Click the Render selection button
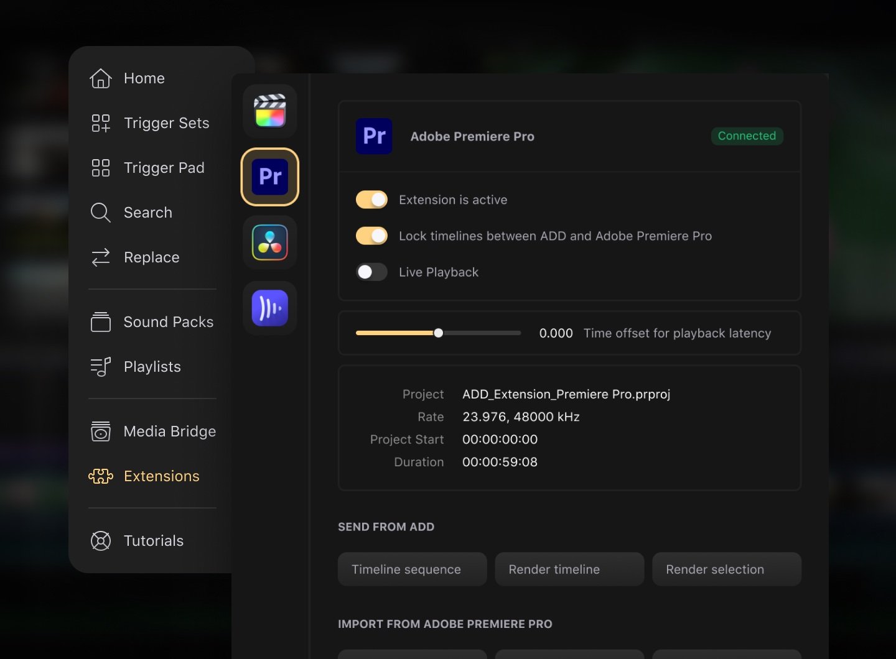This screenshot has width=896, height=659. (x=727, y=569)
